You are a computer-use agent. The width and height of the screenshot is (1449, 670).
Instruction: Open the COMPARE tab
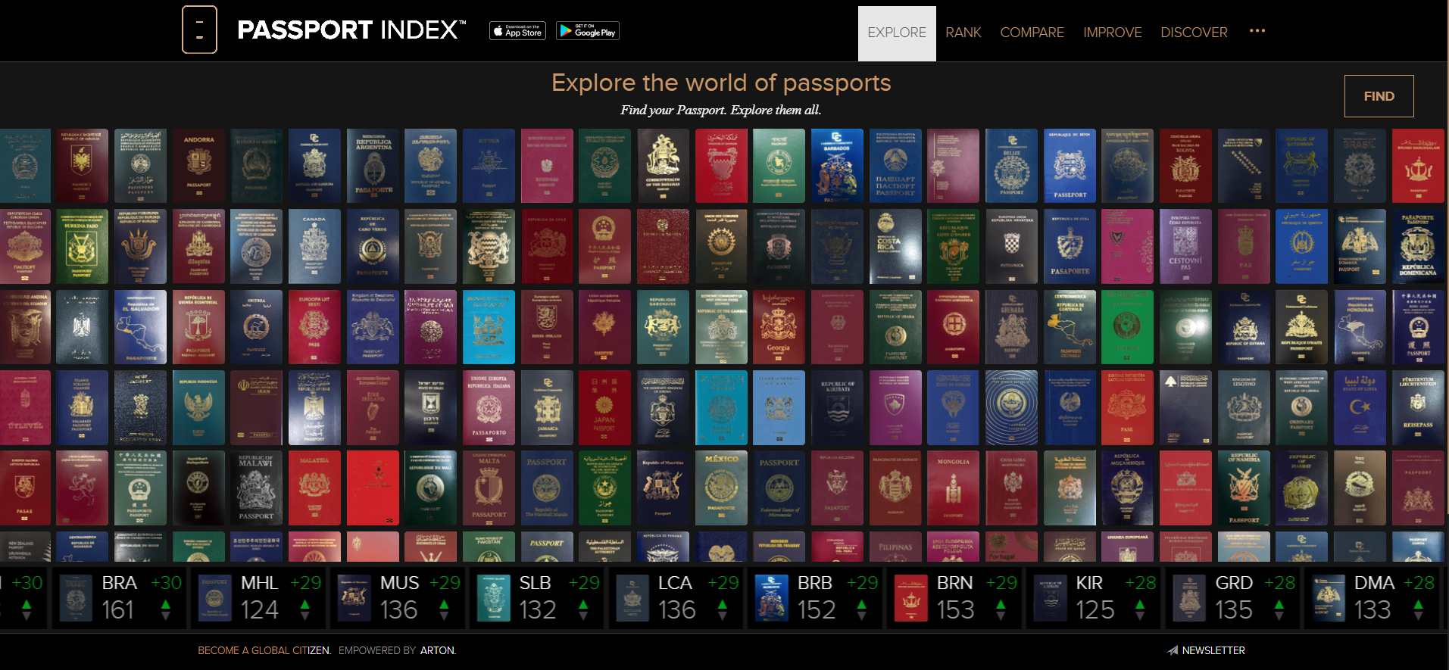click(x=1032, y=33)
